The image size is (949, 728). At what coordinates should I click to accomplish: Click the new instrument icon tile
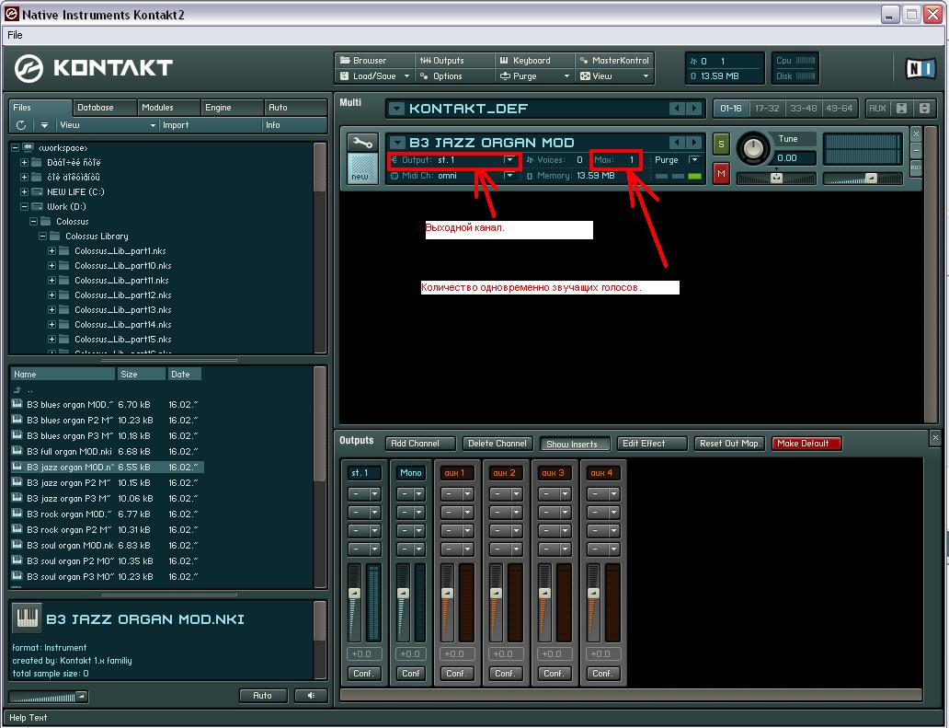[362, 168]
